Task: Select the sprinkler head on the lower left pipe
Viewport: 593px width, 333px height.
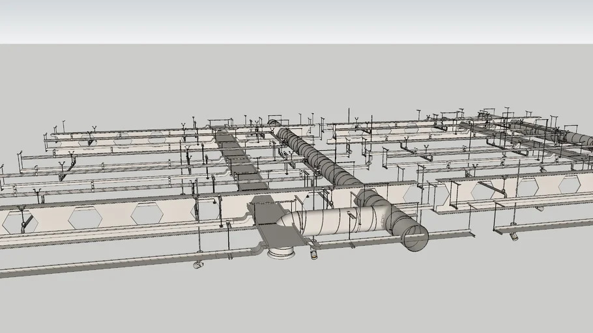Action: tap(197, 265)
